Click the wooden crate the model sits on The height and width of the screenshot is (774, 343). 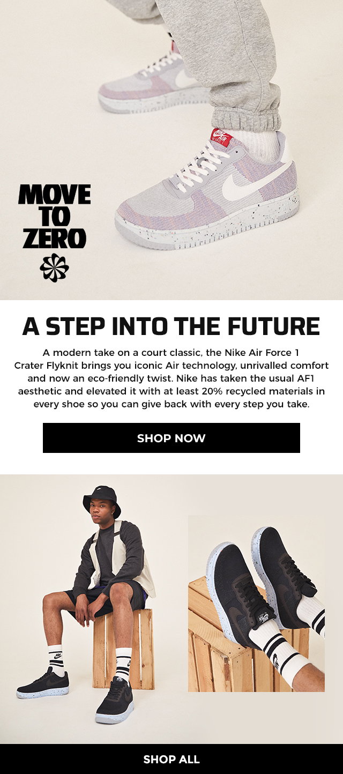click(x=123, y=649)
